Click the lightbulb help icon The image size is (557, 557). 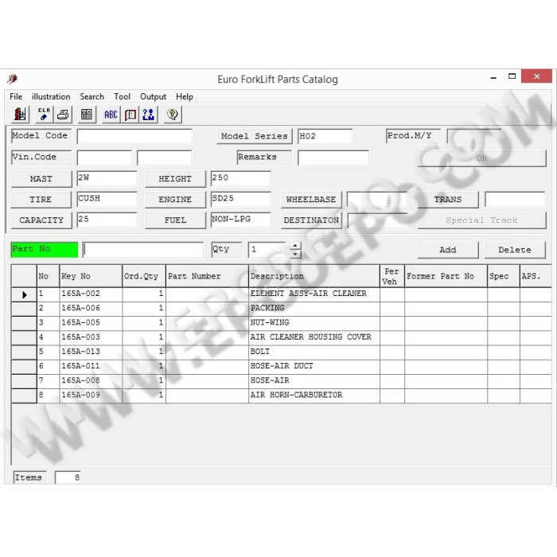click(x=173, y=115)
